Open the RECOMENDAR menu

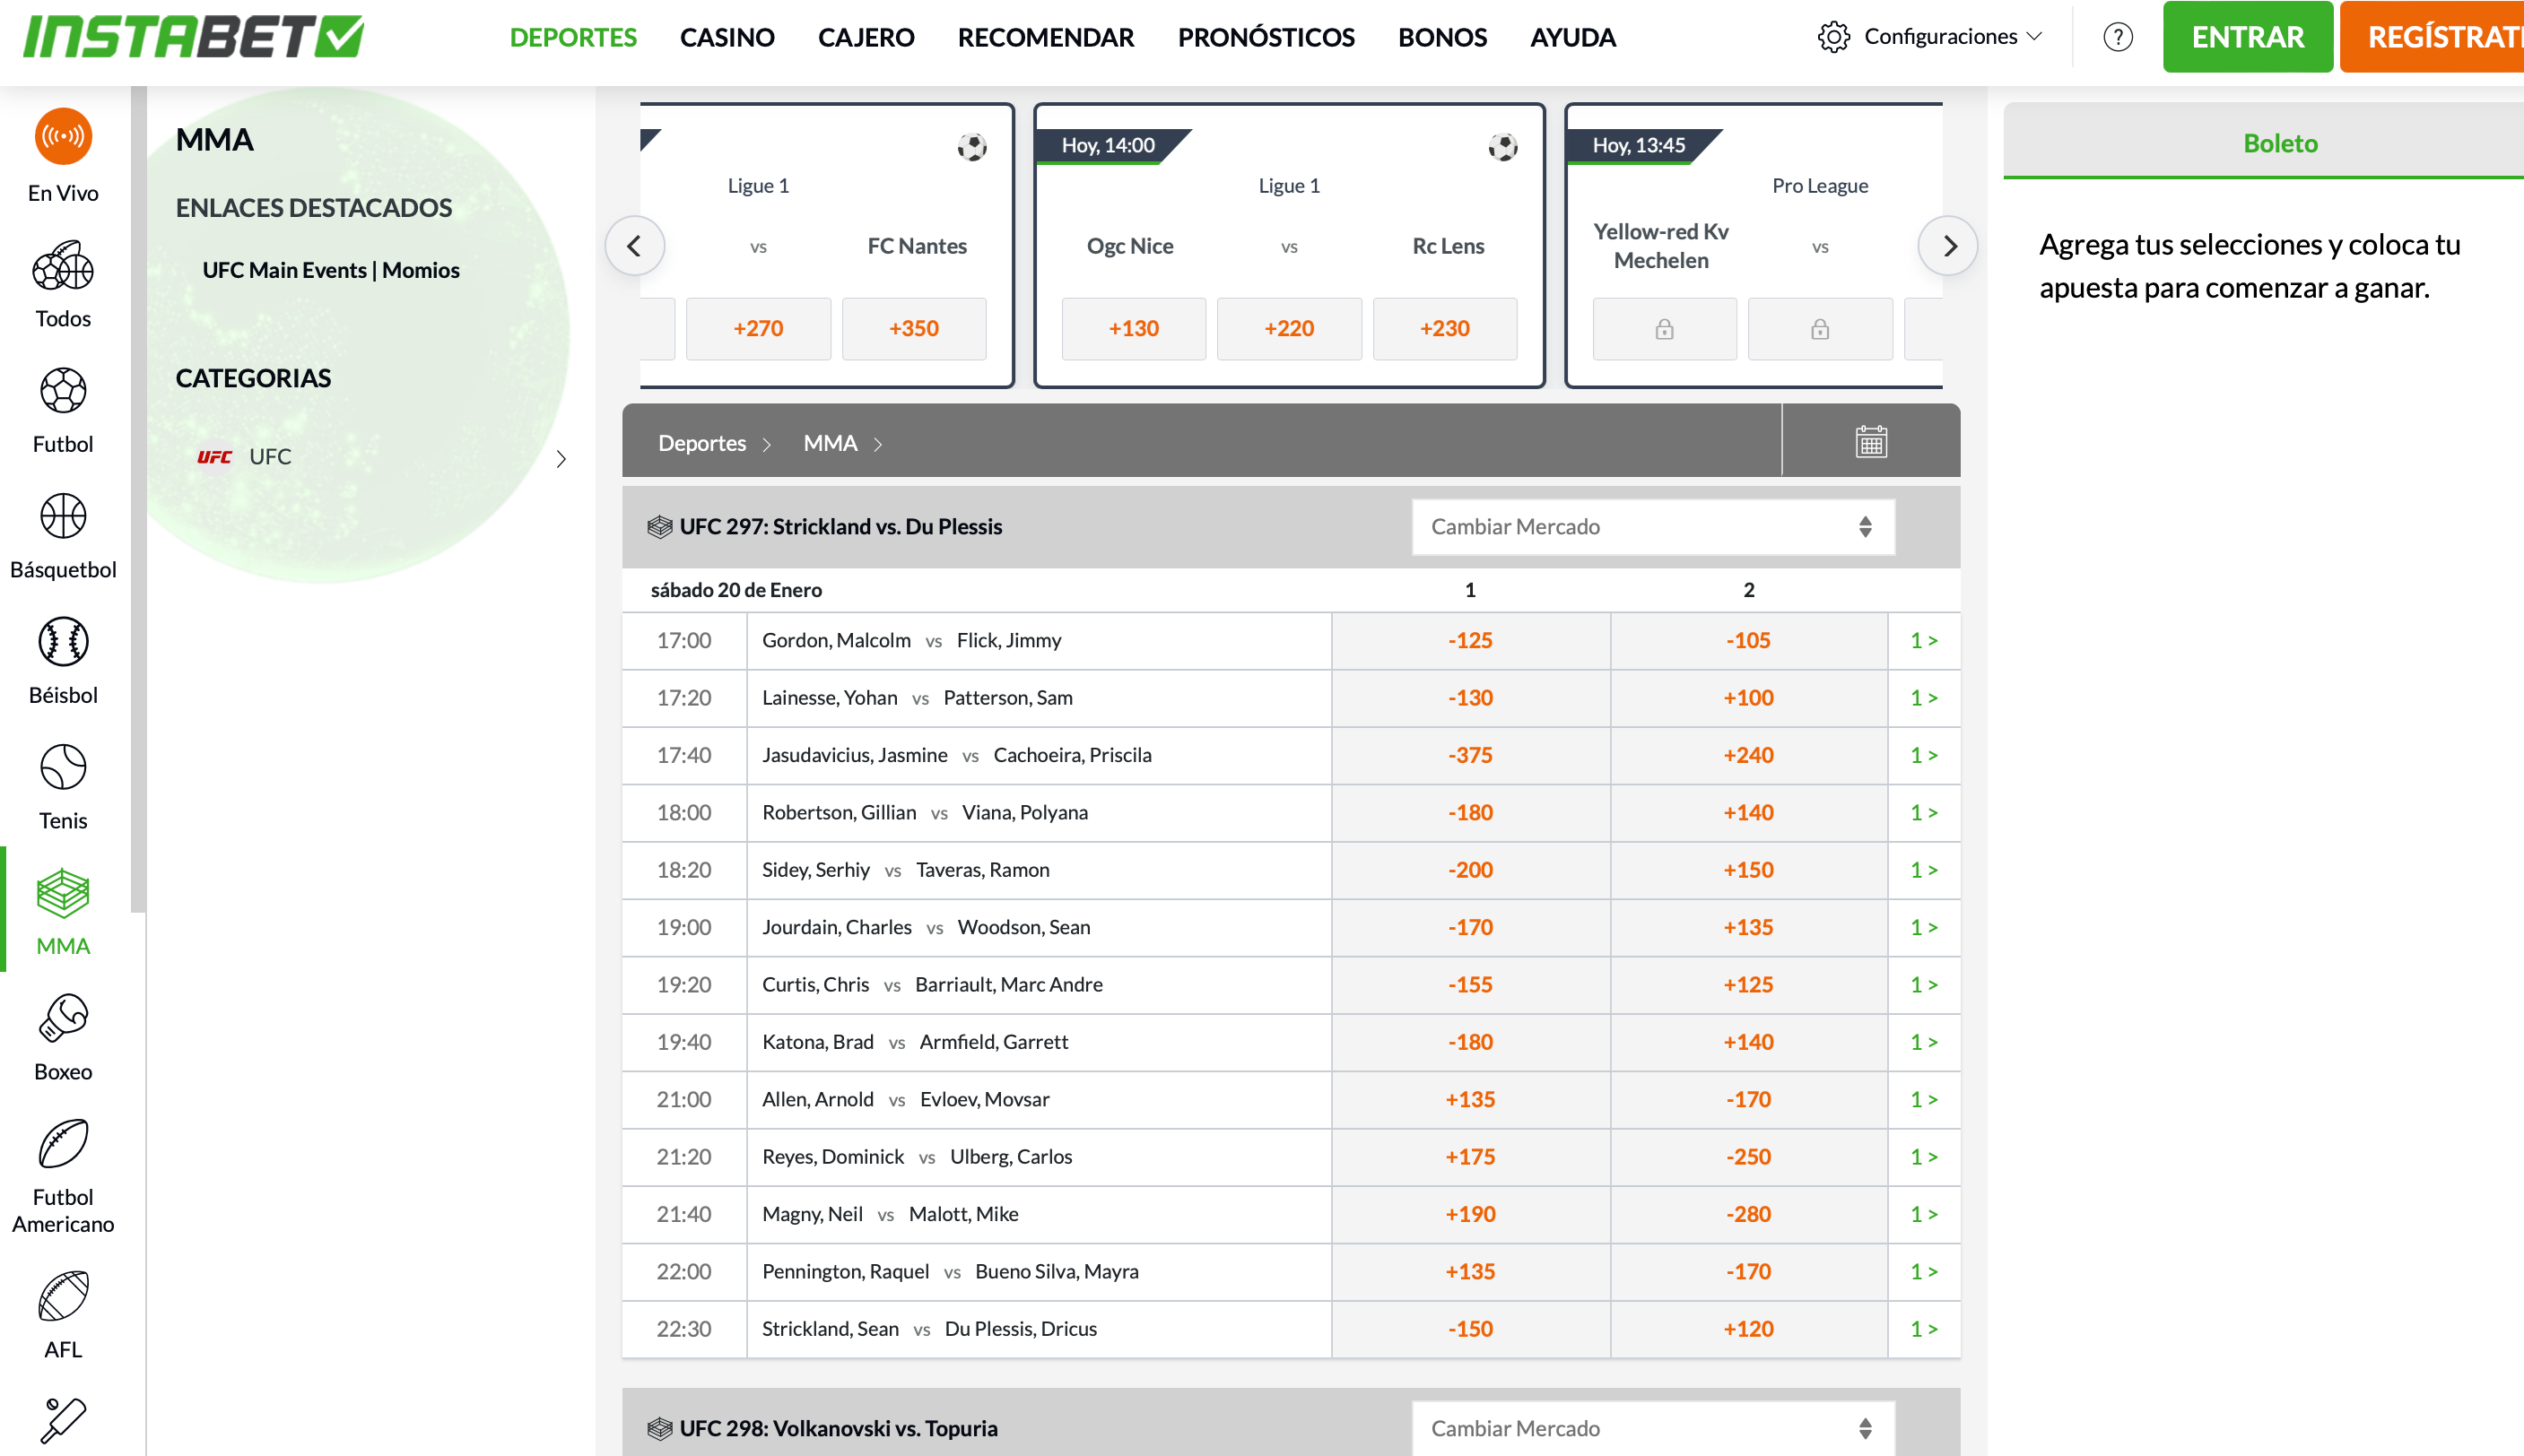1046,37
